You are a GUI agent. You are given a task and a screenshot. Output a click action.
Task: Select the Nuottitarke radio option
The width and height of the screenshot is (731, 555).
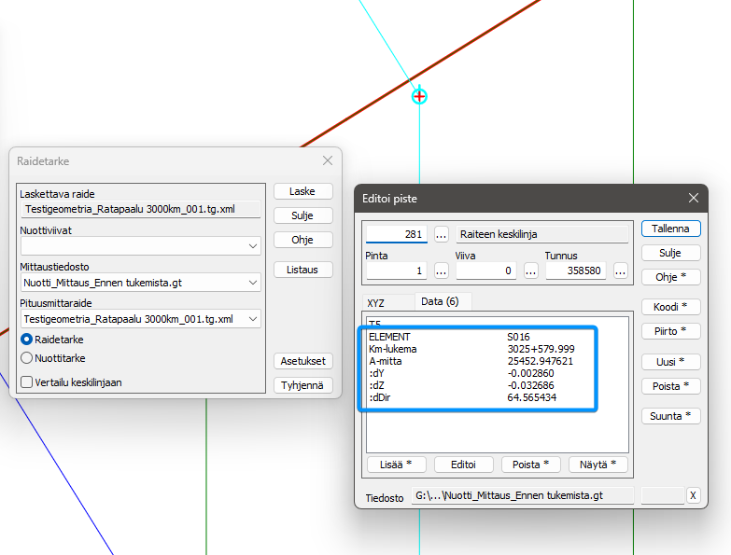tap(27, 357)
